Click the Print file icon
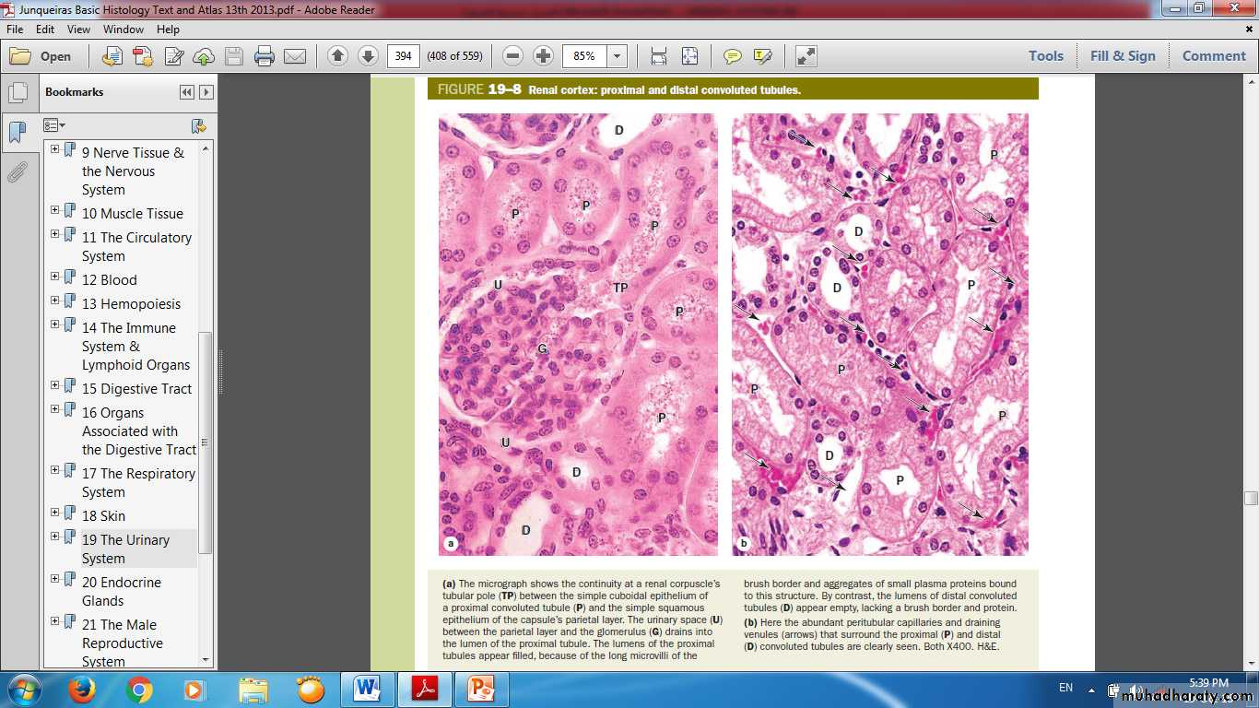Image resolution: width=1259 pixels, height=708 pixels. coord(265,56)
